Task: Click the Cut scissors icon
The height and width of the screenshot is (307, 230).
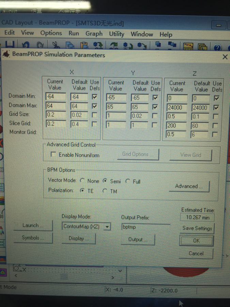Action: coord(56,45)
